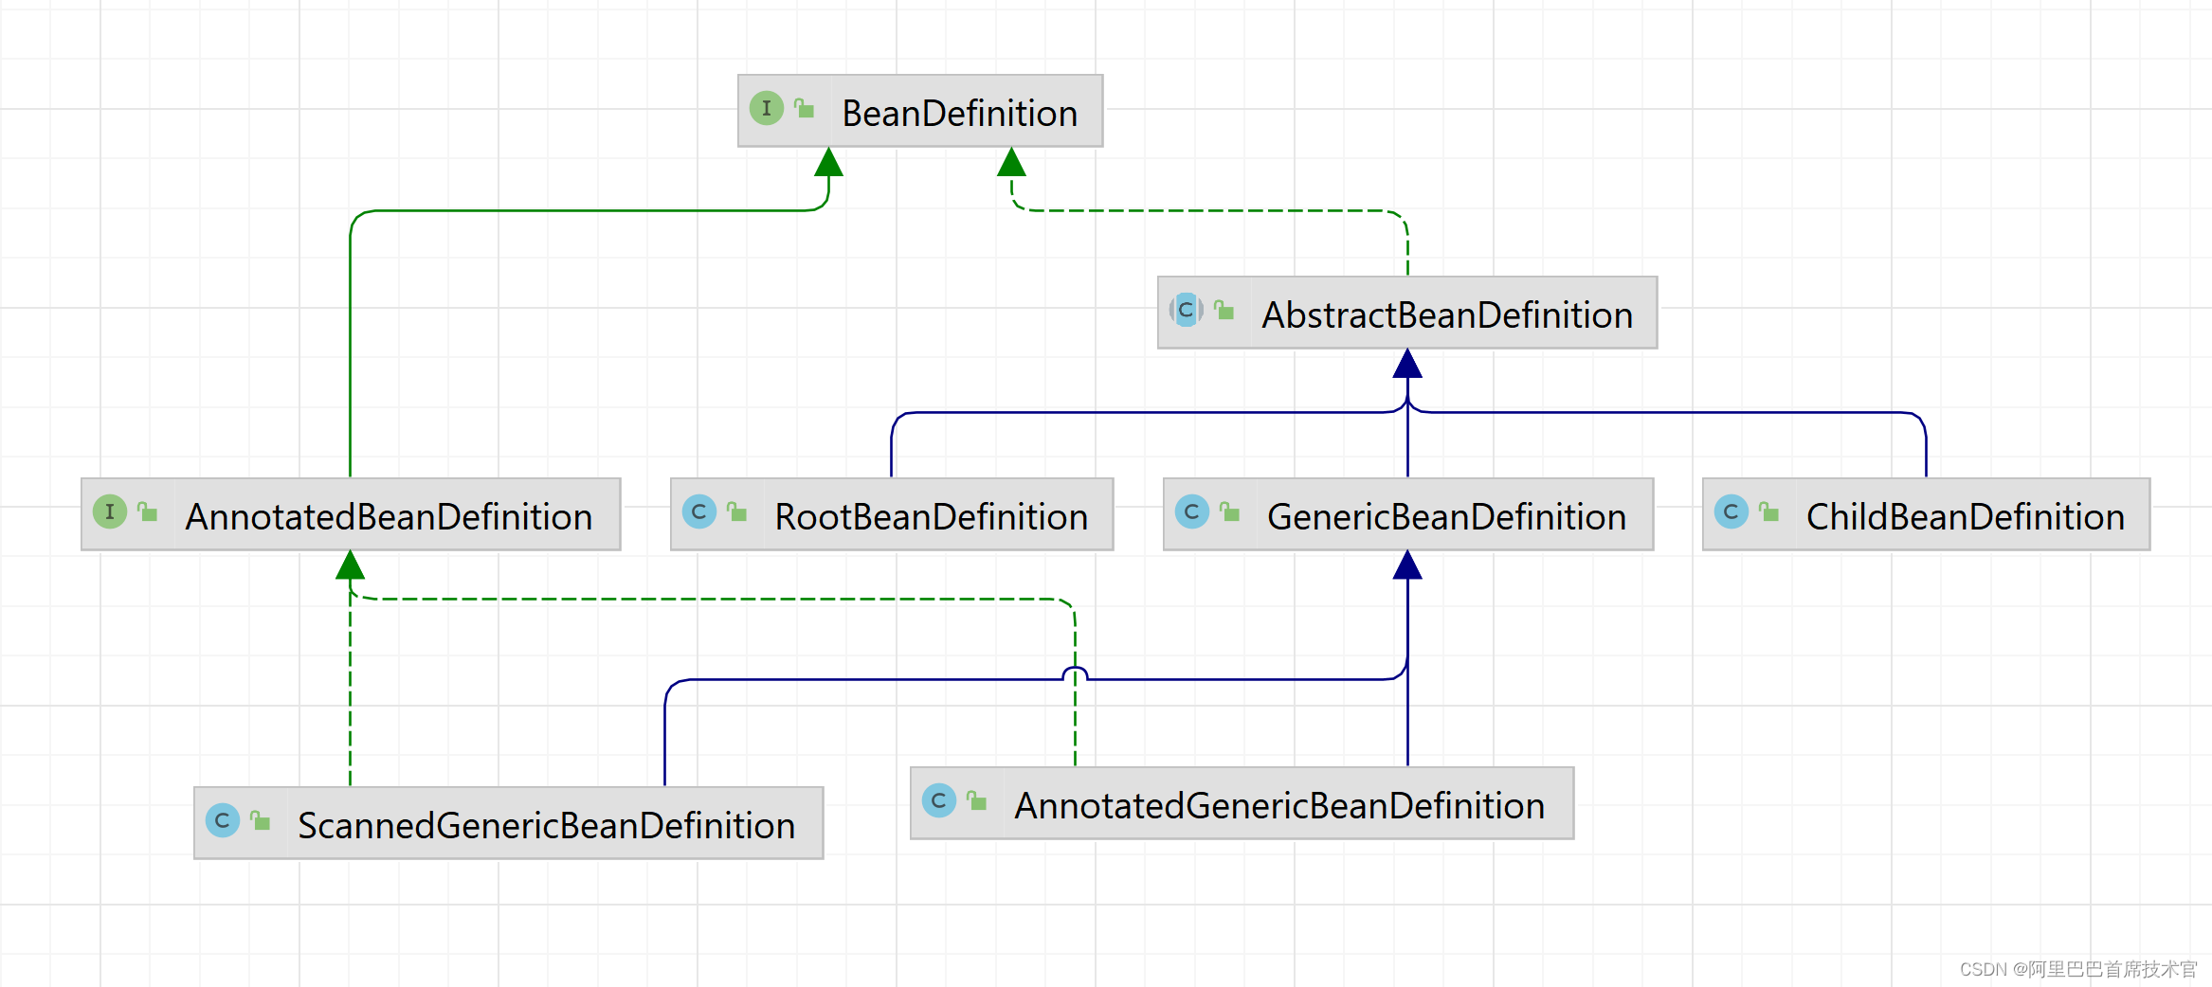Viewport: 2212px width, 987px height.
Task: Click the class icon on GenericBeanDefinition
Action: pyautogui.click(x=1193, y=512)
